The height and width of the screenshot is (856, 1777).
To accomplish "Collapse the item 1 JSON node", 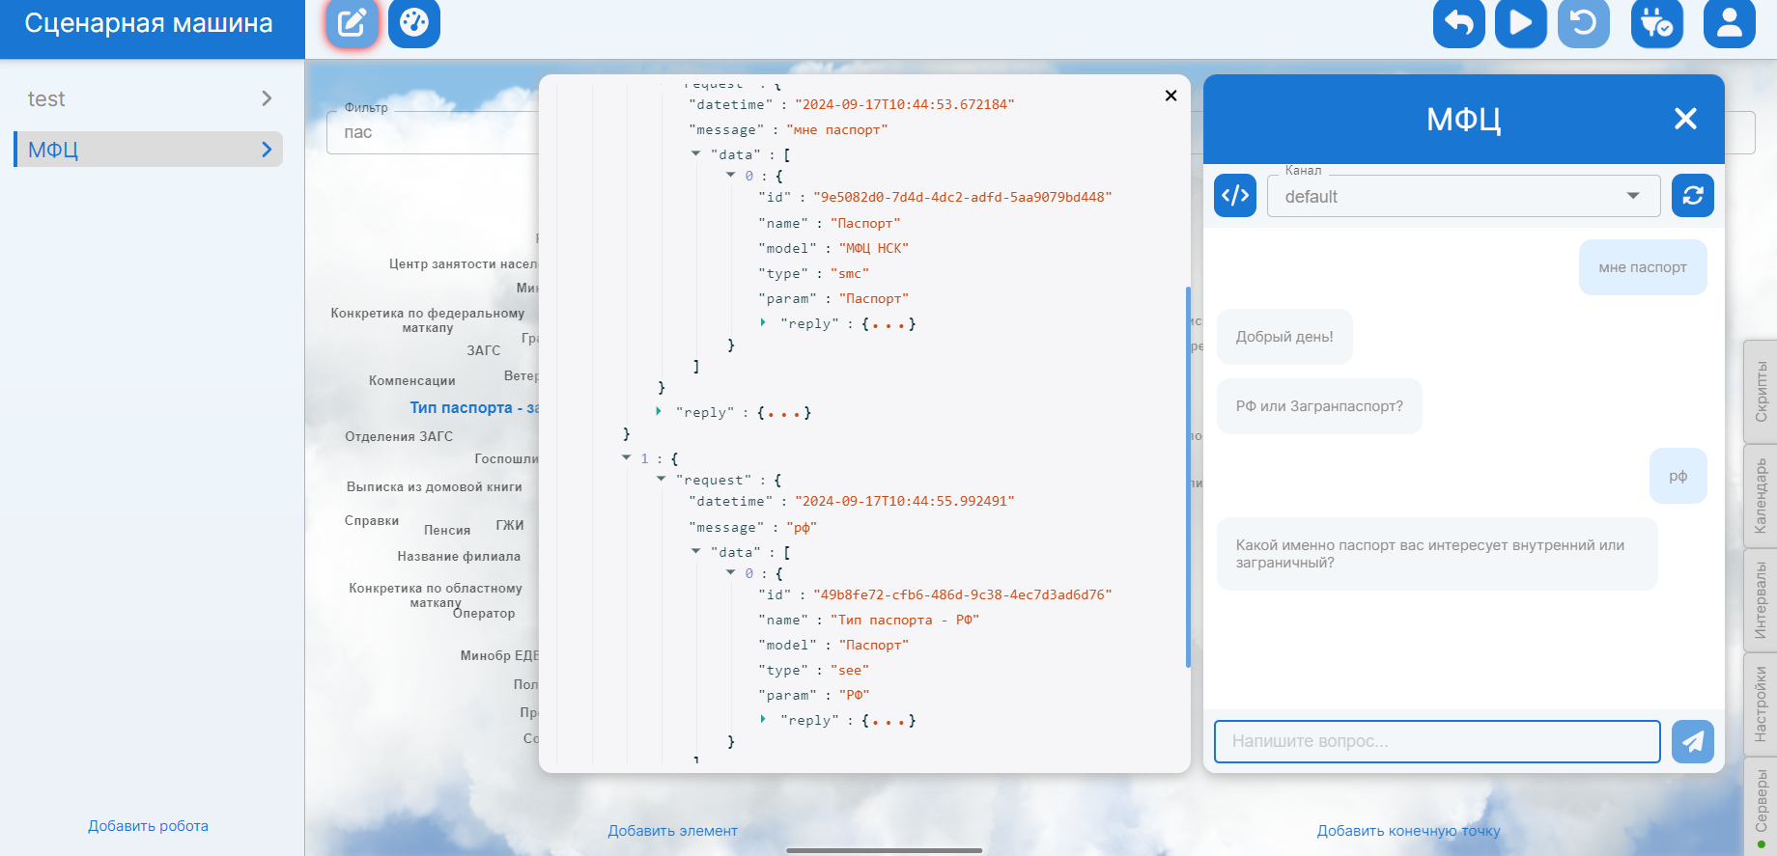I will coord(627,458).
